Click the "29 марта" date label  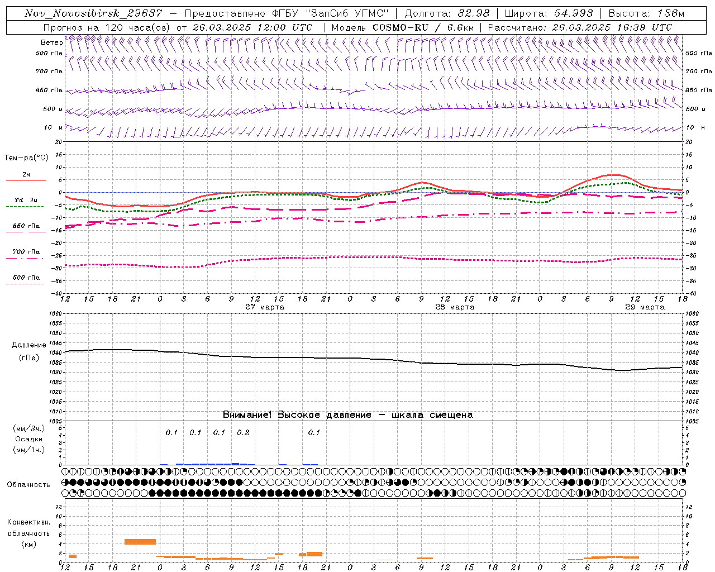coord(645,307)
